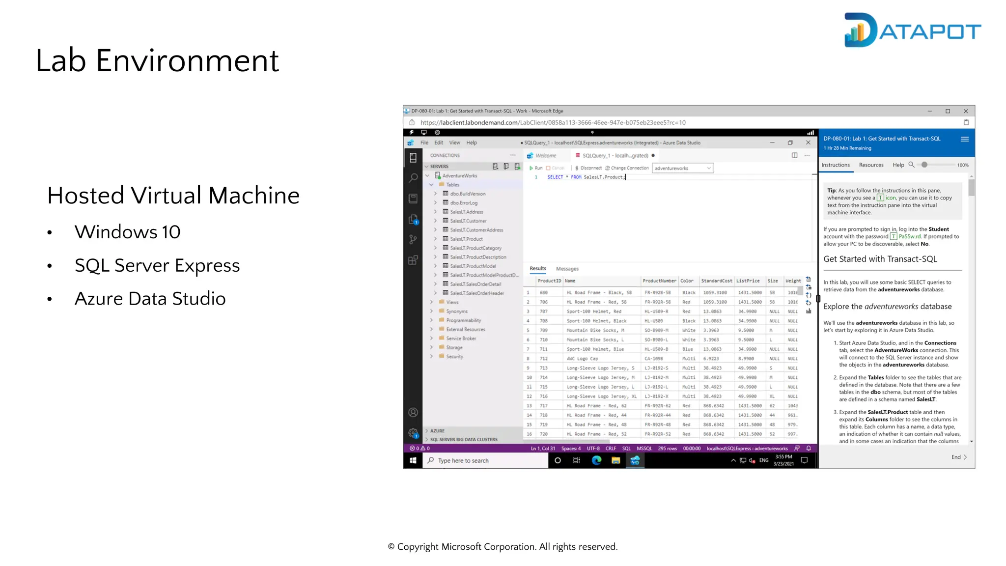The height and width of the screenshot is (566, 1006).
Task: Open the Help menu in Azure Data Studio
Action: pyautogui.click(x=472, y=143)
